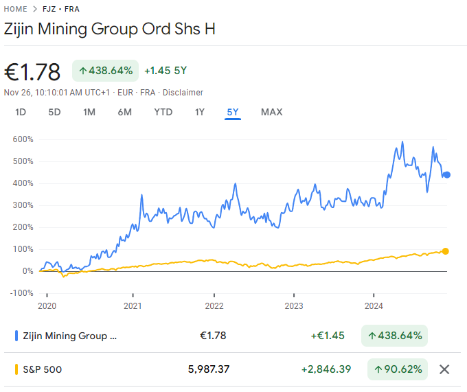Viewport: 467px width, 392px height.
Task: Switch chart range to 5D
Action: tap(54, 112)
